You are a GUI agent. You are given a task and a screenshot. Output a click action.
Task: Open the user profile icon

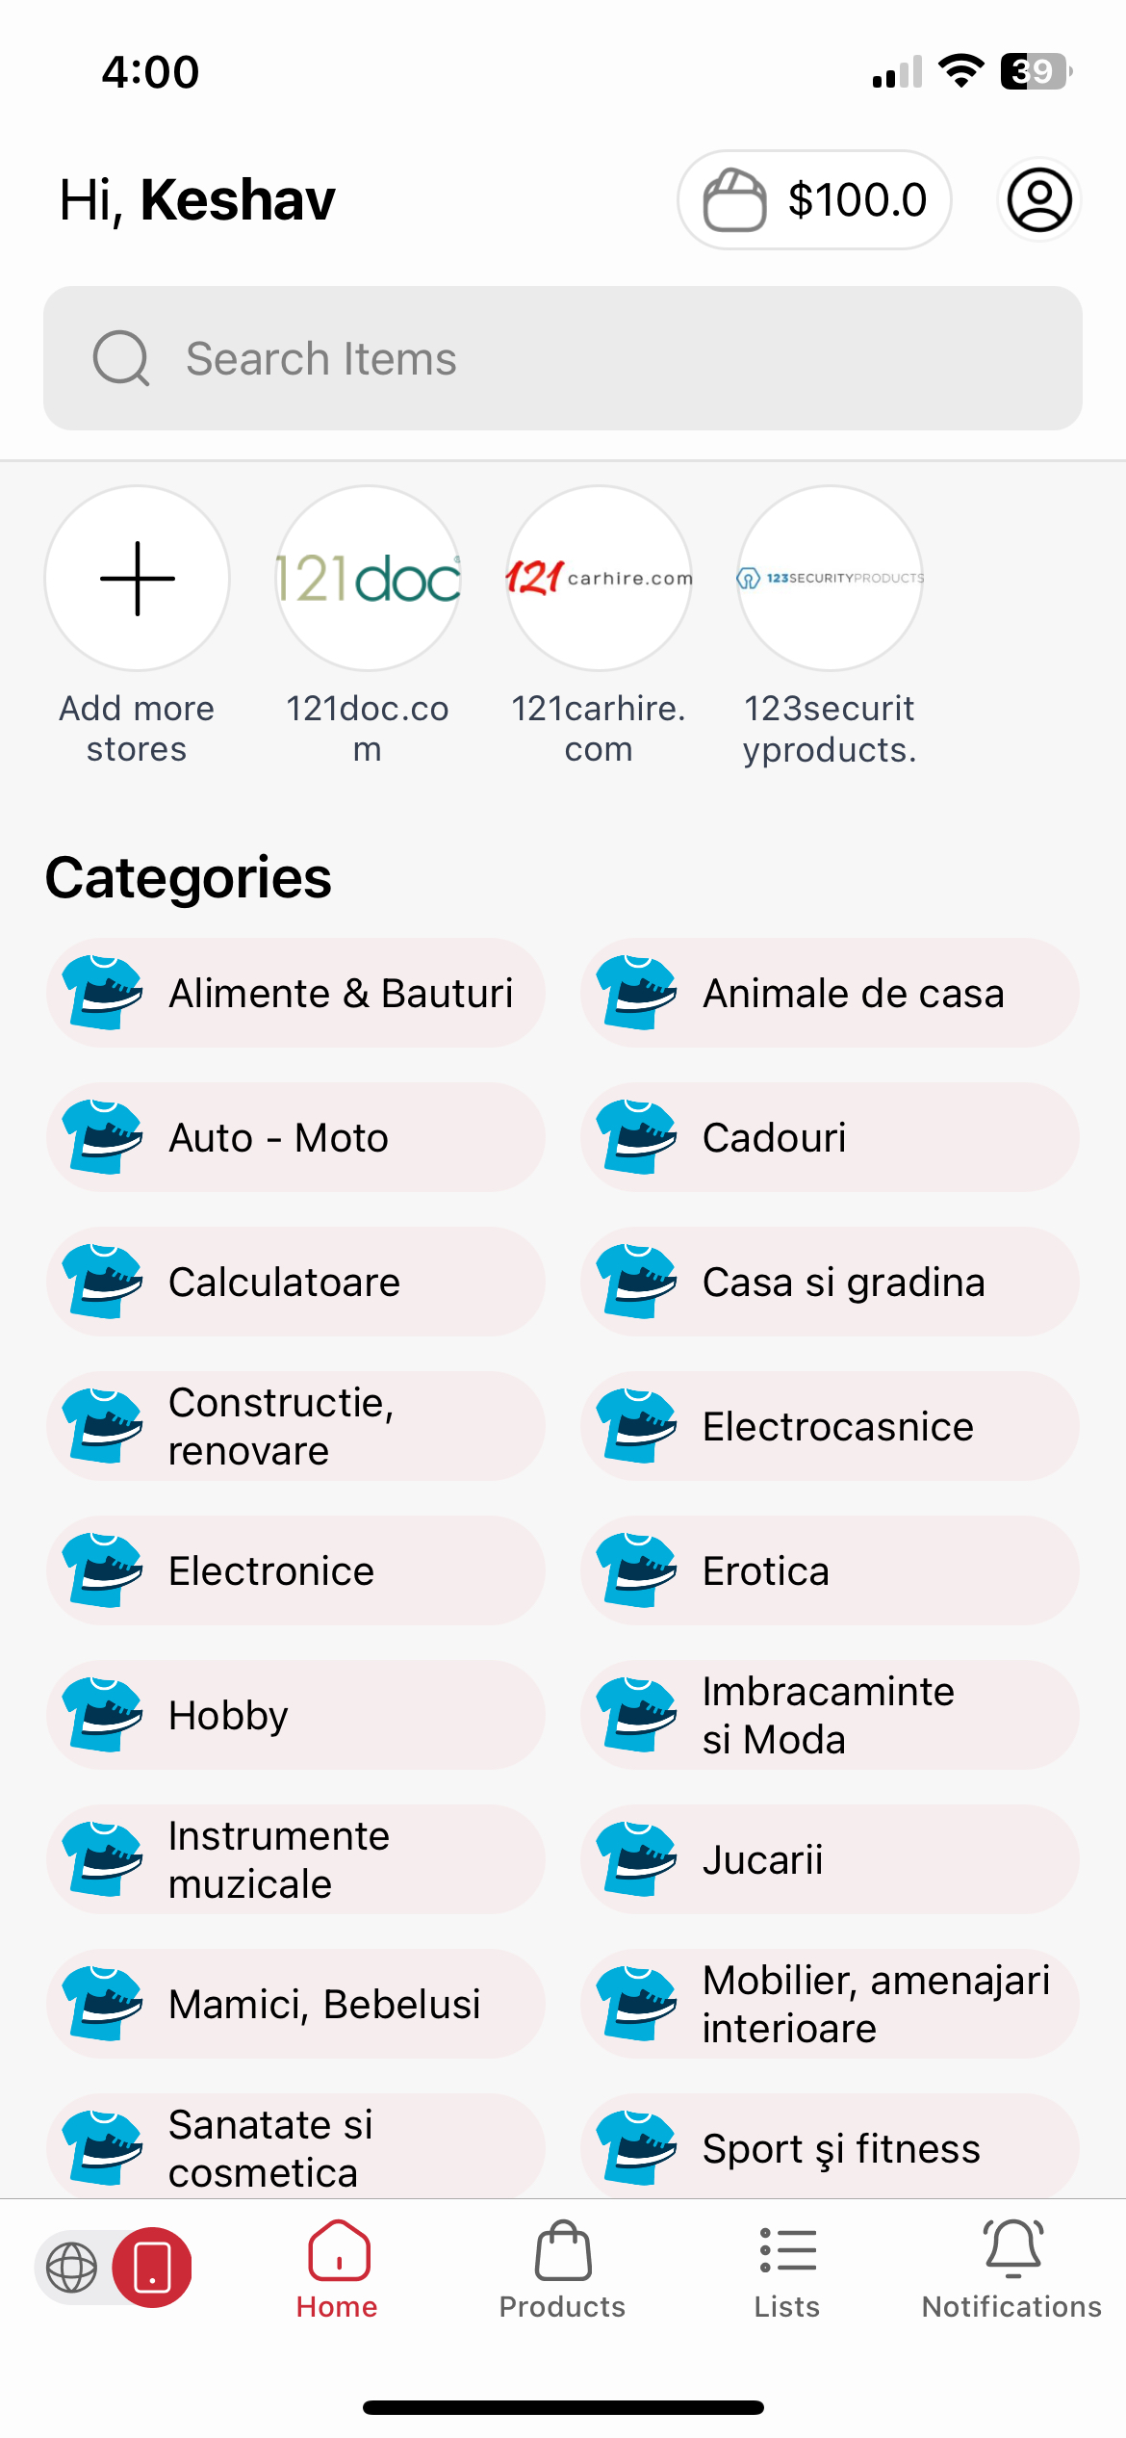pyautogui.click(x=1038, y=200)
